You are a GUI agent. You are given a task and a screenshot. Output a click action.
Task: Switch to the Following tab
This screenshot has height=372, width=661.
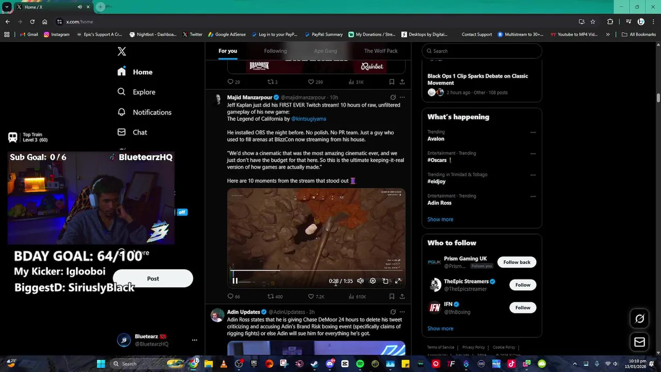275,51
